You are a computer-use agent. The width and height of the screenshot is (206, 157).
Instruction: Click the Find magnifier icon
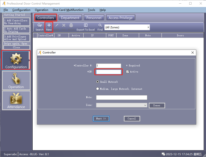(100, 26)
